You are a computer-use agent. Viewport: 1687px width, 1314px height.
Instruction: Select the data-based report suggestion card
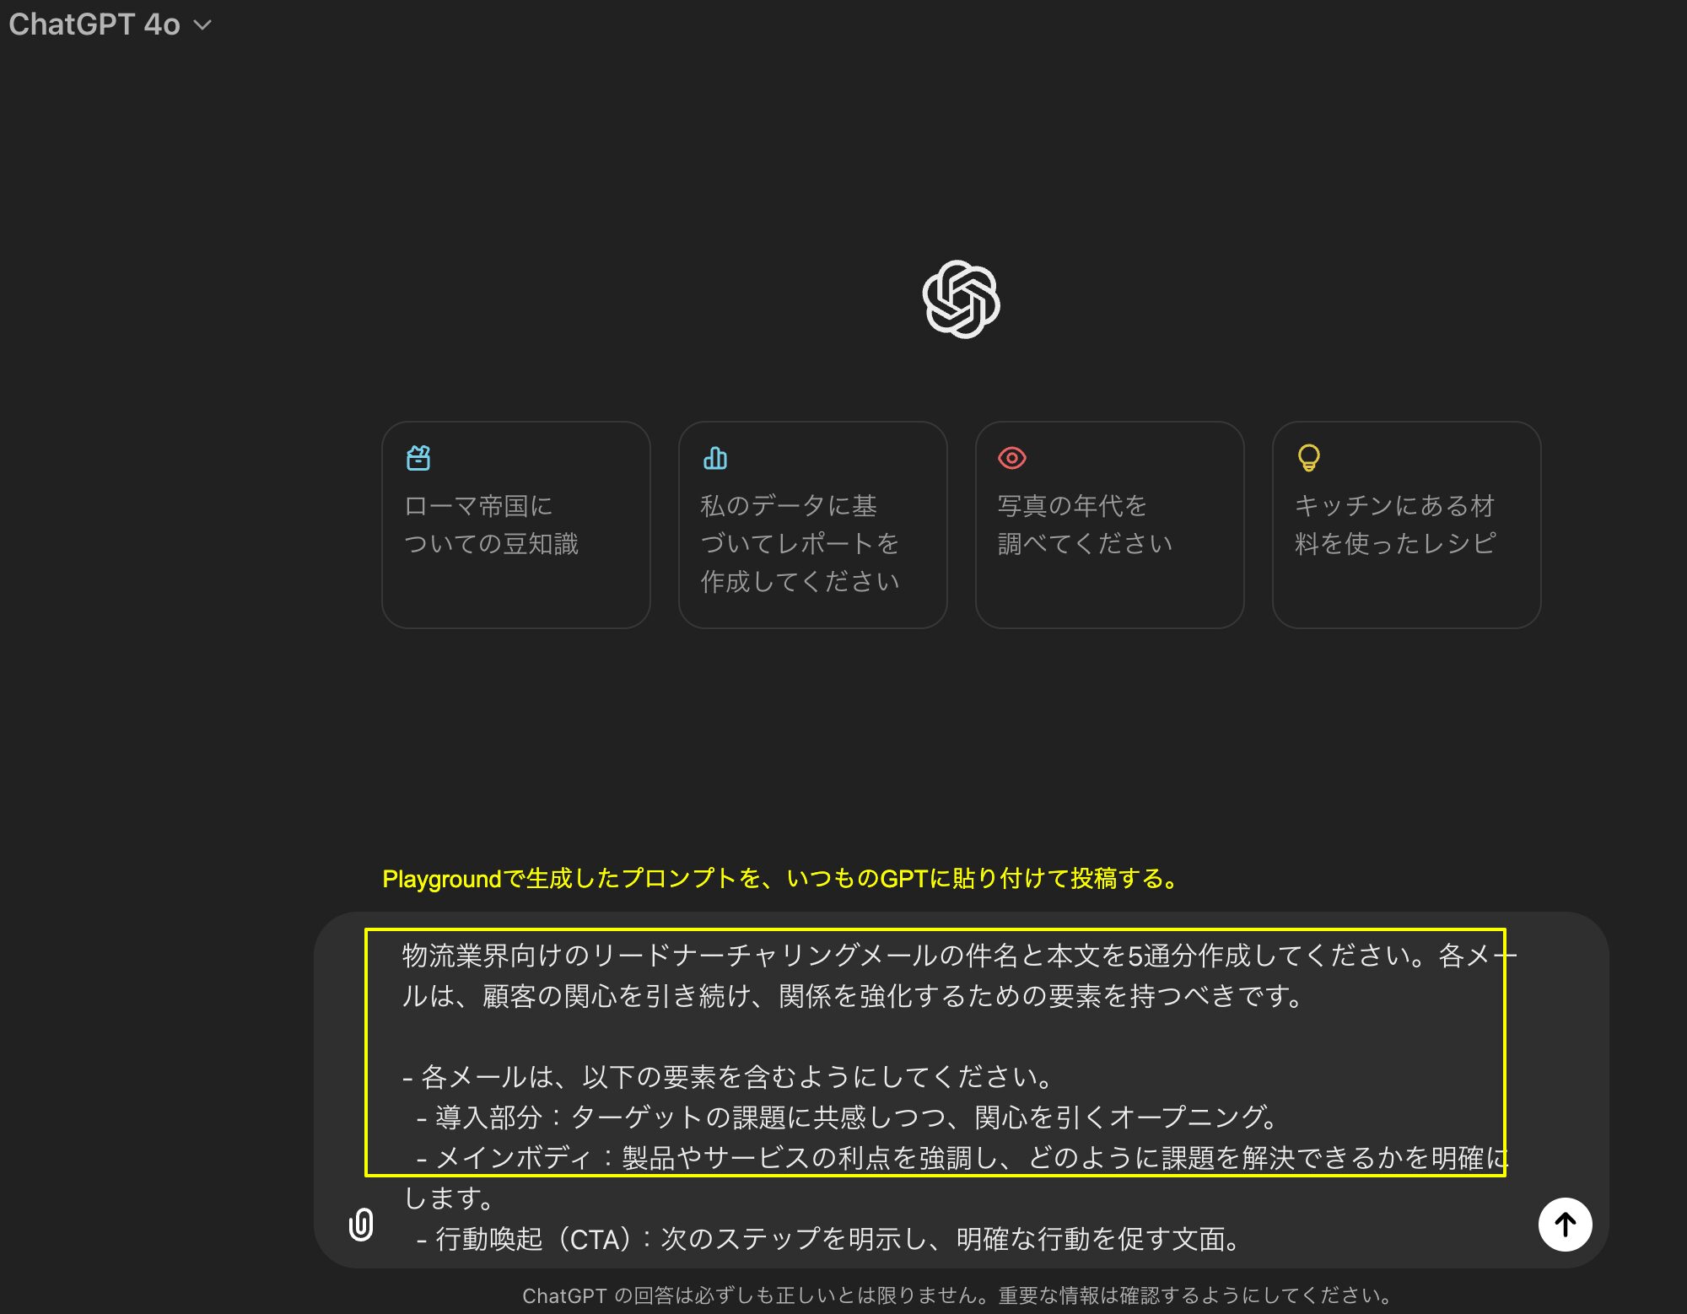[x=813, y=525]
